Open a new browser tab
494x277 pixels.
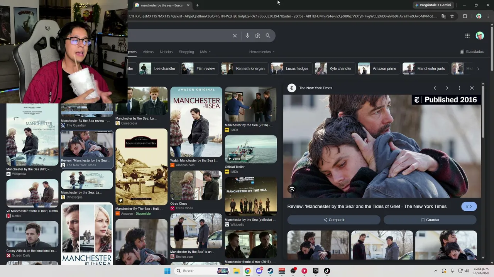197,5
